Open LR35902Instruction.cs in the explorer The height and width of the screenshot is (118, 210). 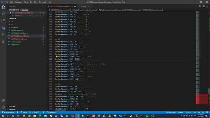click(19, 39)
